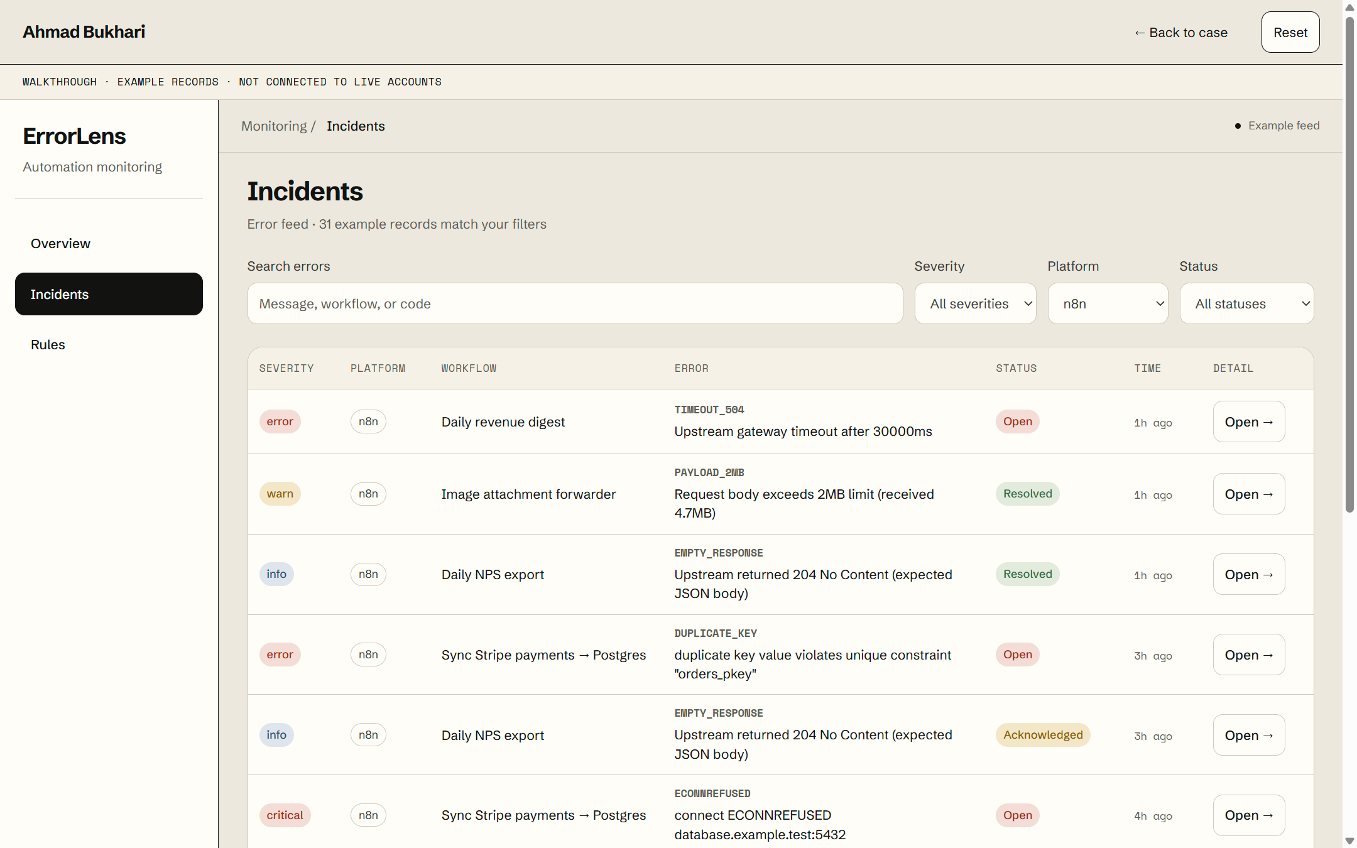1357x848 pixels.
Task: Click the Open status badge for DUPLICATE_KEY
Action: click(1018, 655)
